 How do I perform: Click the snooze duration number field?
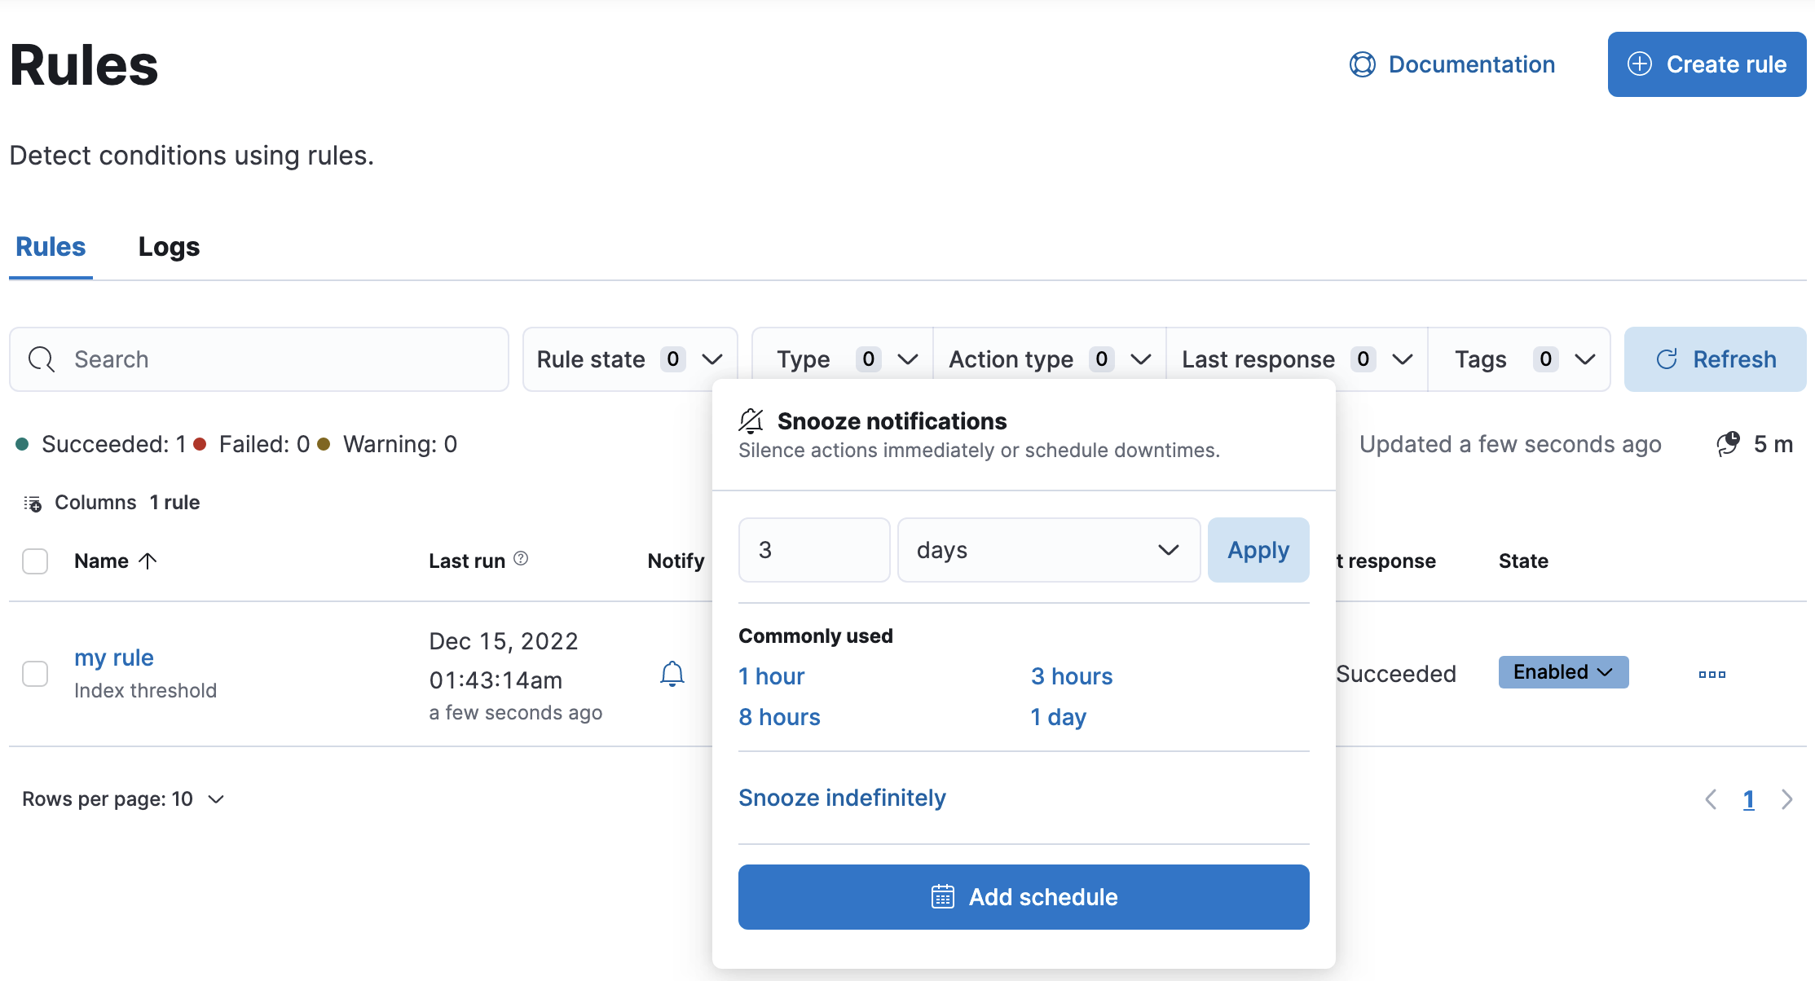coord(814,550)
